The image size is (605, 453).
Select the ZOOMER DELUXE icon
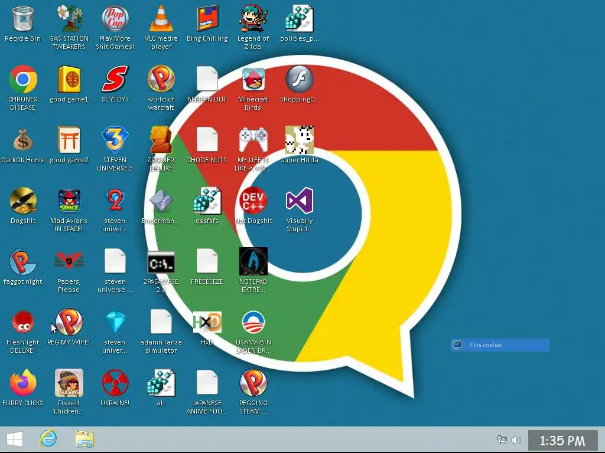tap(161, 139)
